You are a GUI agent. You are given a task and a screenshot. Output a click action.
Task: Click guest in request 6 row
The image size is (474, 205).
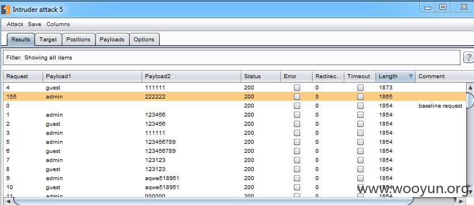coord(53,151)
